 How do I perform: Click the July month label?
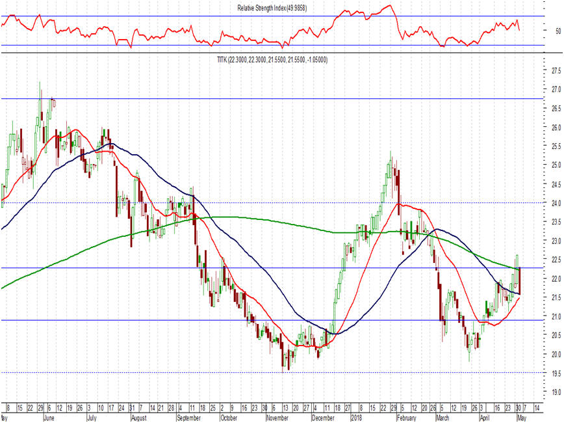[92, 418]
